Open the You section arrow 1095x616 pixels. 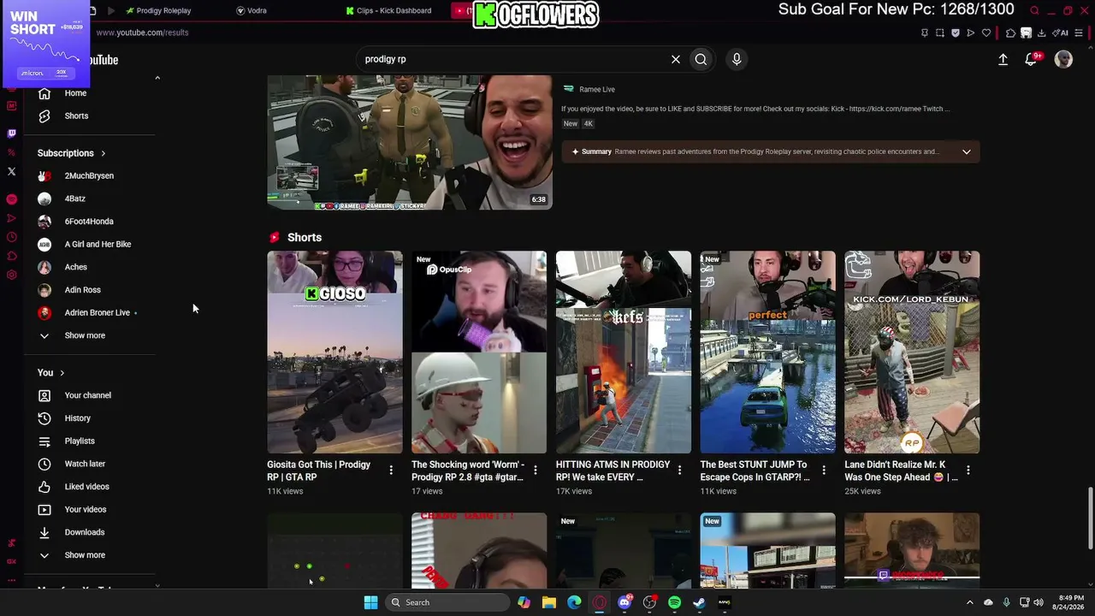click(x=62, y=373)
